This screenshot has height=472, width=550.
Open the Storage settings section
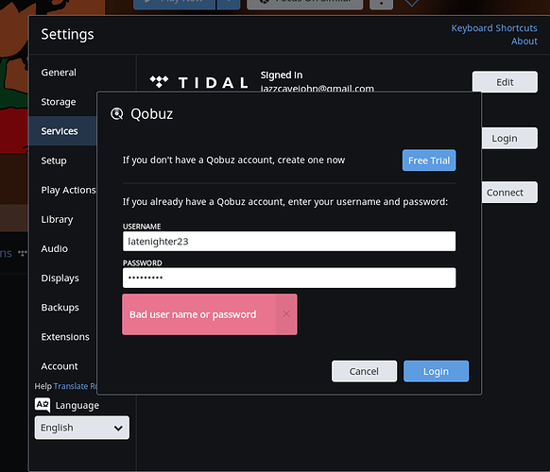pyautogui.click(x=59, y=102)
